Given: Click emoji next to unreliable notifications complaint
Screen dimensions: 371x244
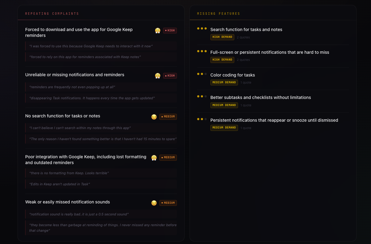Looking at the screenshot, I should coord(158,76).
